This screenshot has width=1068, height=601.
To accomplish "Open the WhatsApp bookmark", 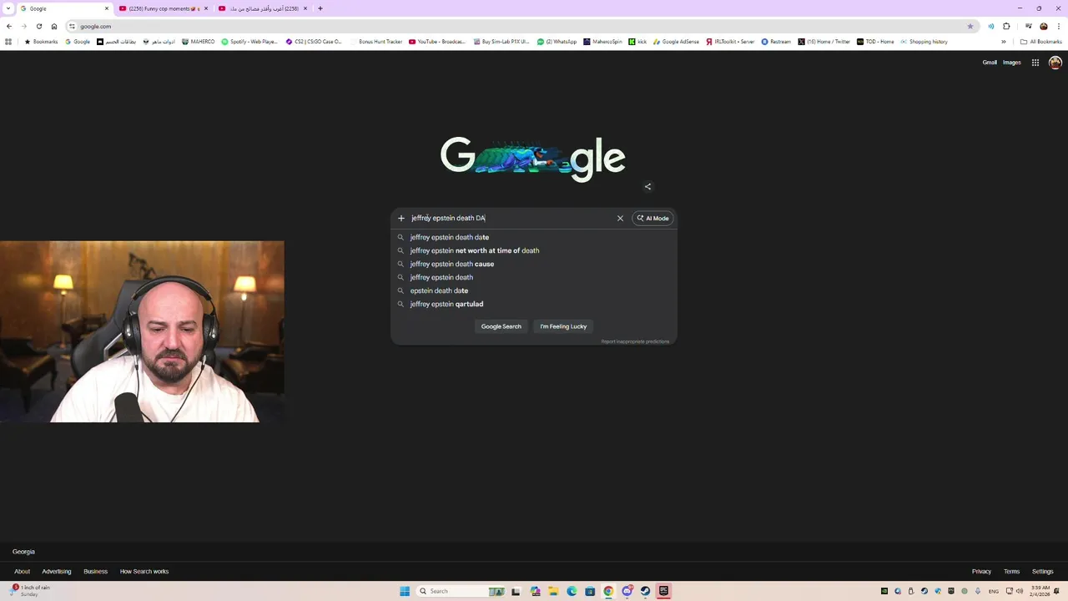I will tap(557, 42).
